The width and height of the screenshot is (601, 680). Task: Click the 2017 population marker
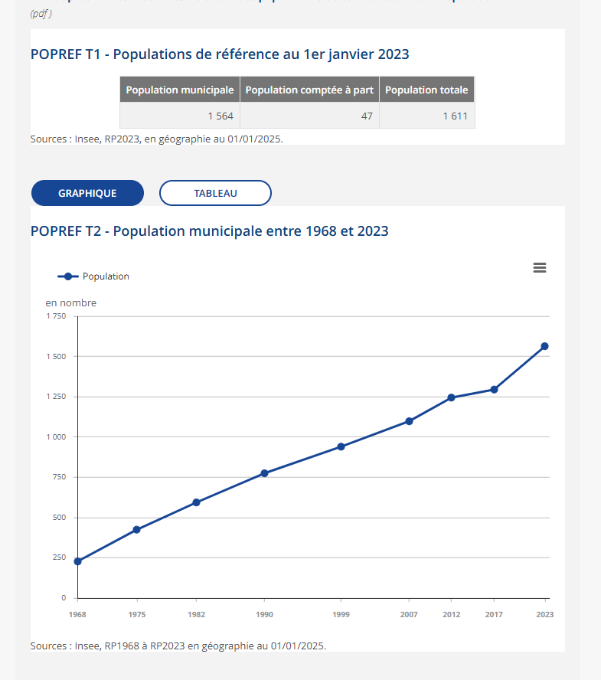pos(493,389)
